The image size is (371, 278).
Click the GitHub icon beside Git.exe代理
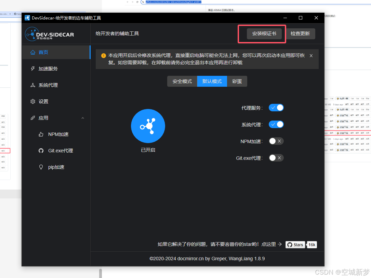(x=41, y=151)
